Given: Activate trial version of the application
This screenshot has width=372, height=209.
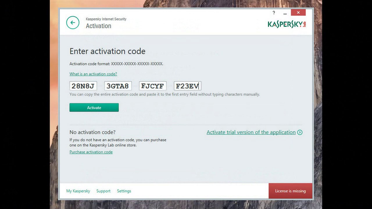Looking at the screenshot, I should click(x=251, y=132).
